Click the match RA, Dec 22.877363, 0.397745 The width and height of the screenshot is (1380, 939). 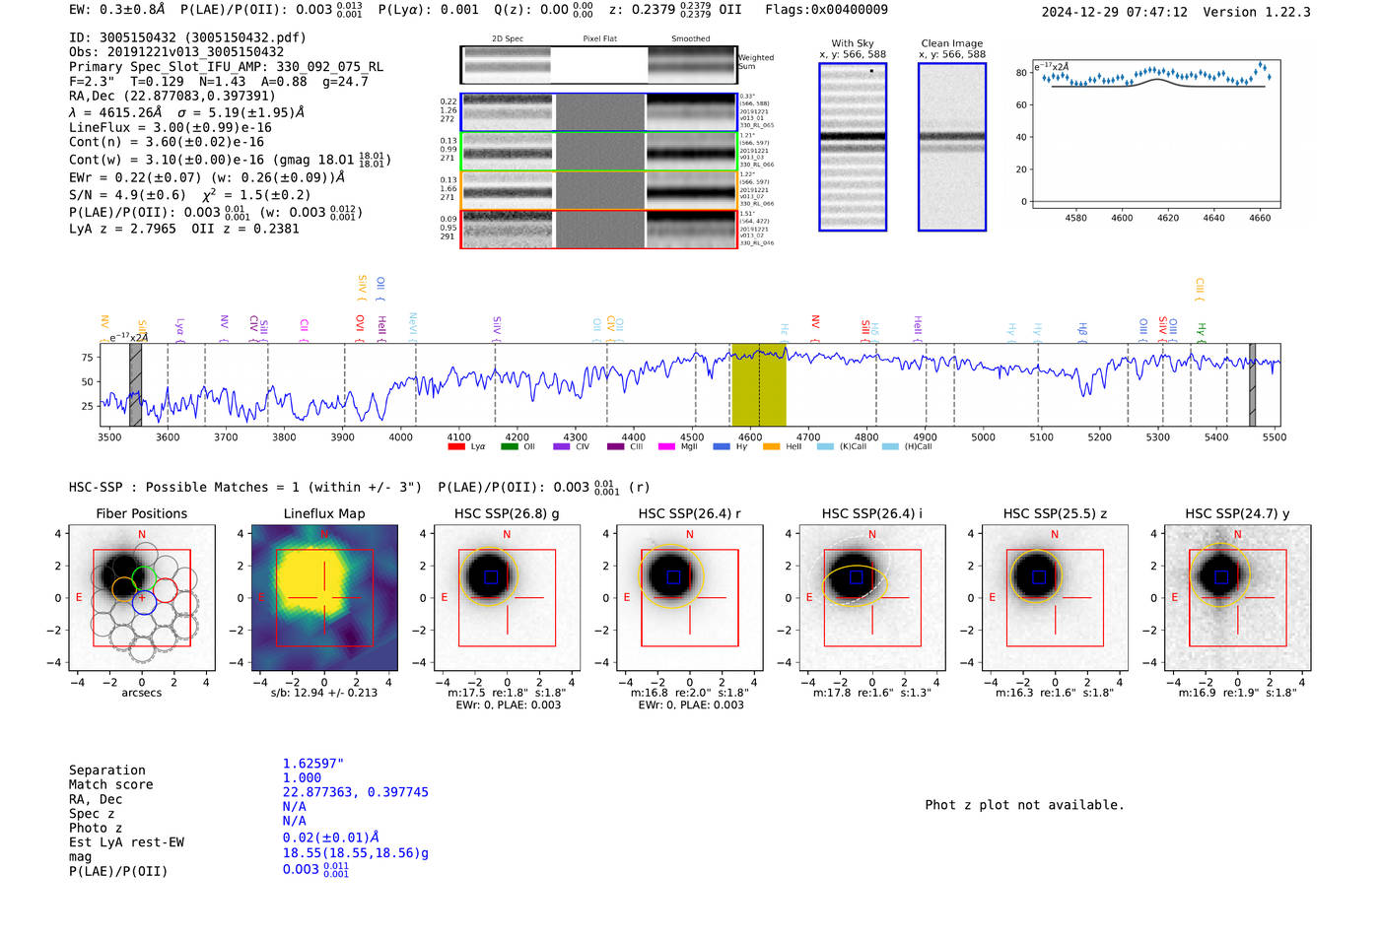(x=356, y=792)
